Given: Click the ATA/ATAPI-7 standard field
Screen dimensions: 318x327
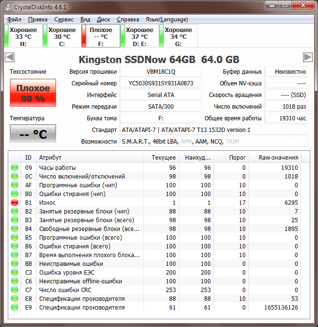Looking at the screenshot, I should [x=214, y=130].
